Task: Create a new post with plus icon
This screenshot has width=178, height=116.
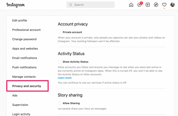Action: point(148,5)
